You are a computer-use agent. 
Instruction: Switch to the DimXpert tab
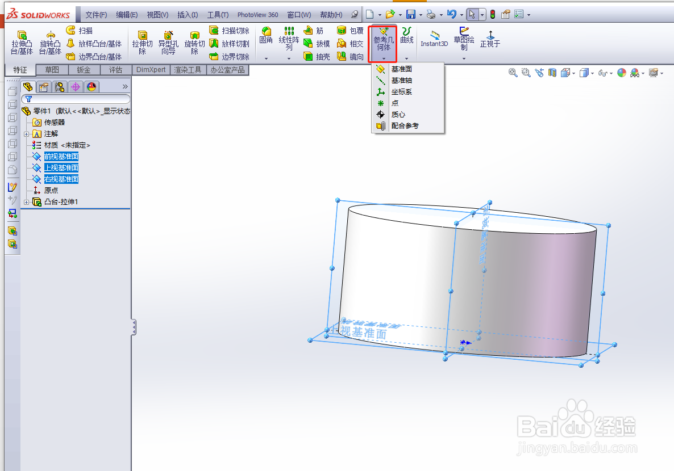(x=151, y=70)
